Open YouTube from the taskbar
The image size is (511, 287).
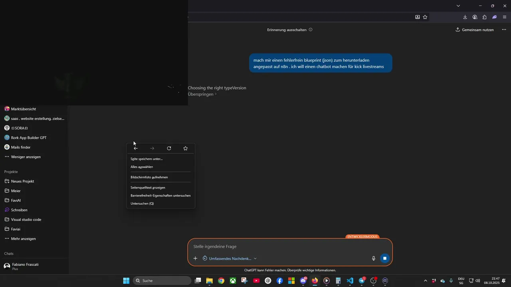click(256, 281)
